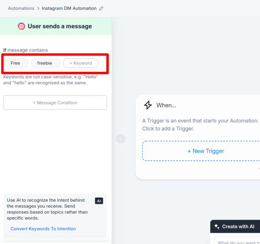Screen dimensions: 260x244
Task: Click the breadcrumb chevron separator
Action: [x=38, y=8]
